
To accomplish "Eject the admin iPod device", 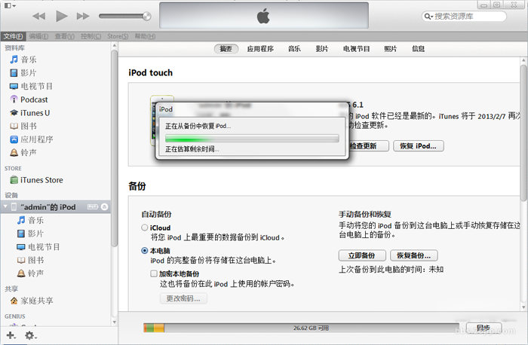I will 105,207.
